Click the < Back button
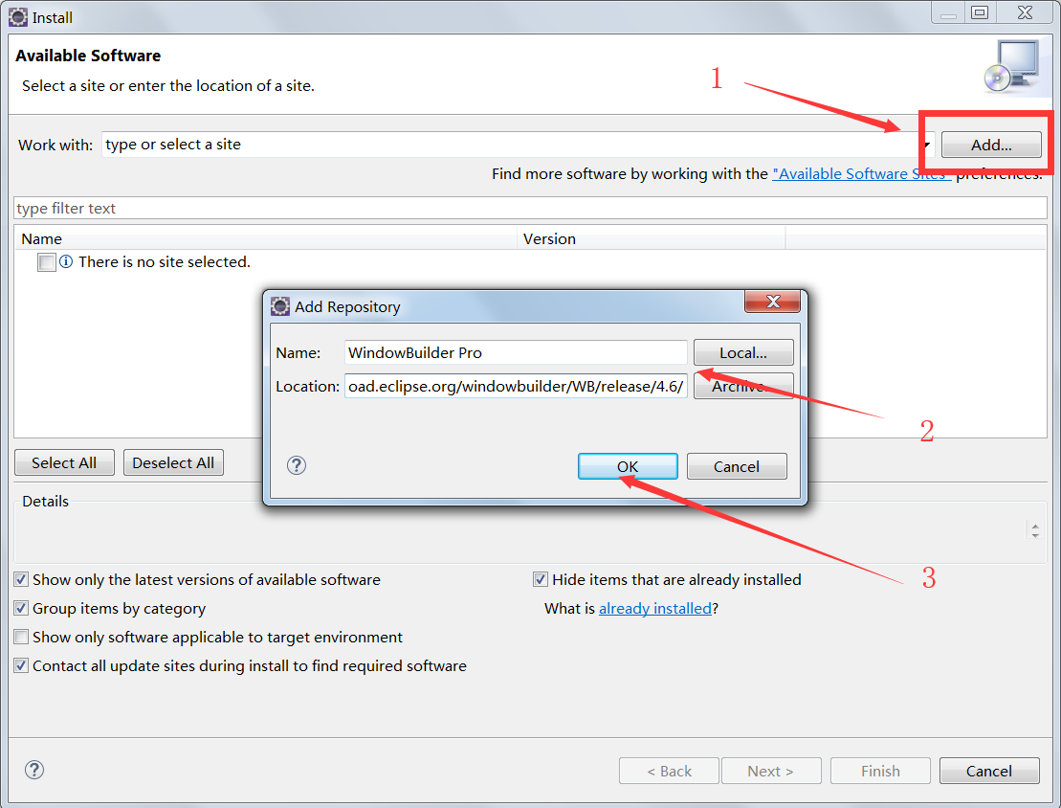The height and width of the screenshot is (808, 1061). pyautogui.click(x=669, y=771)
